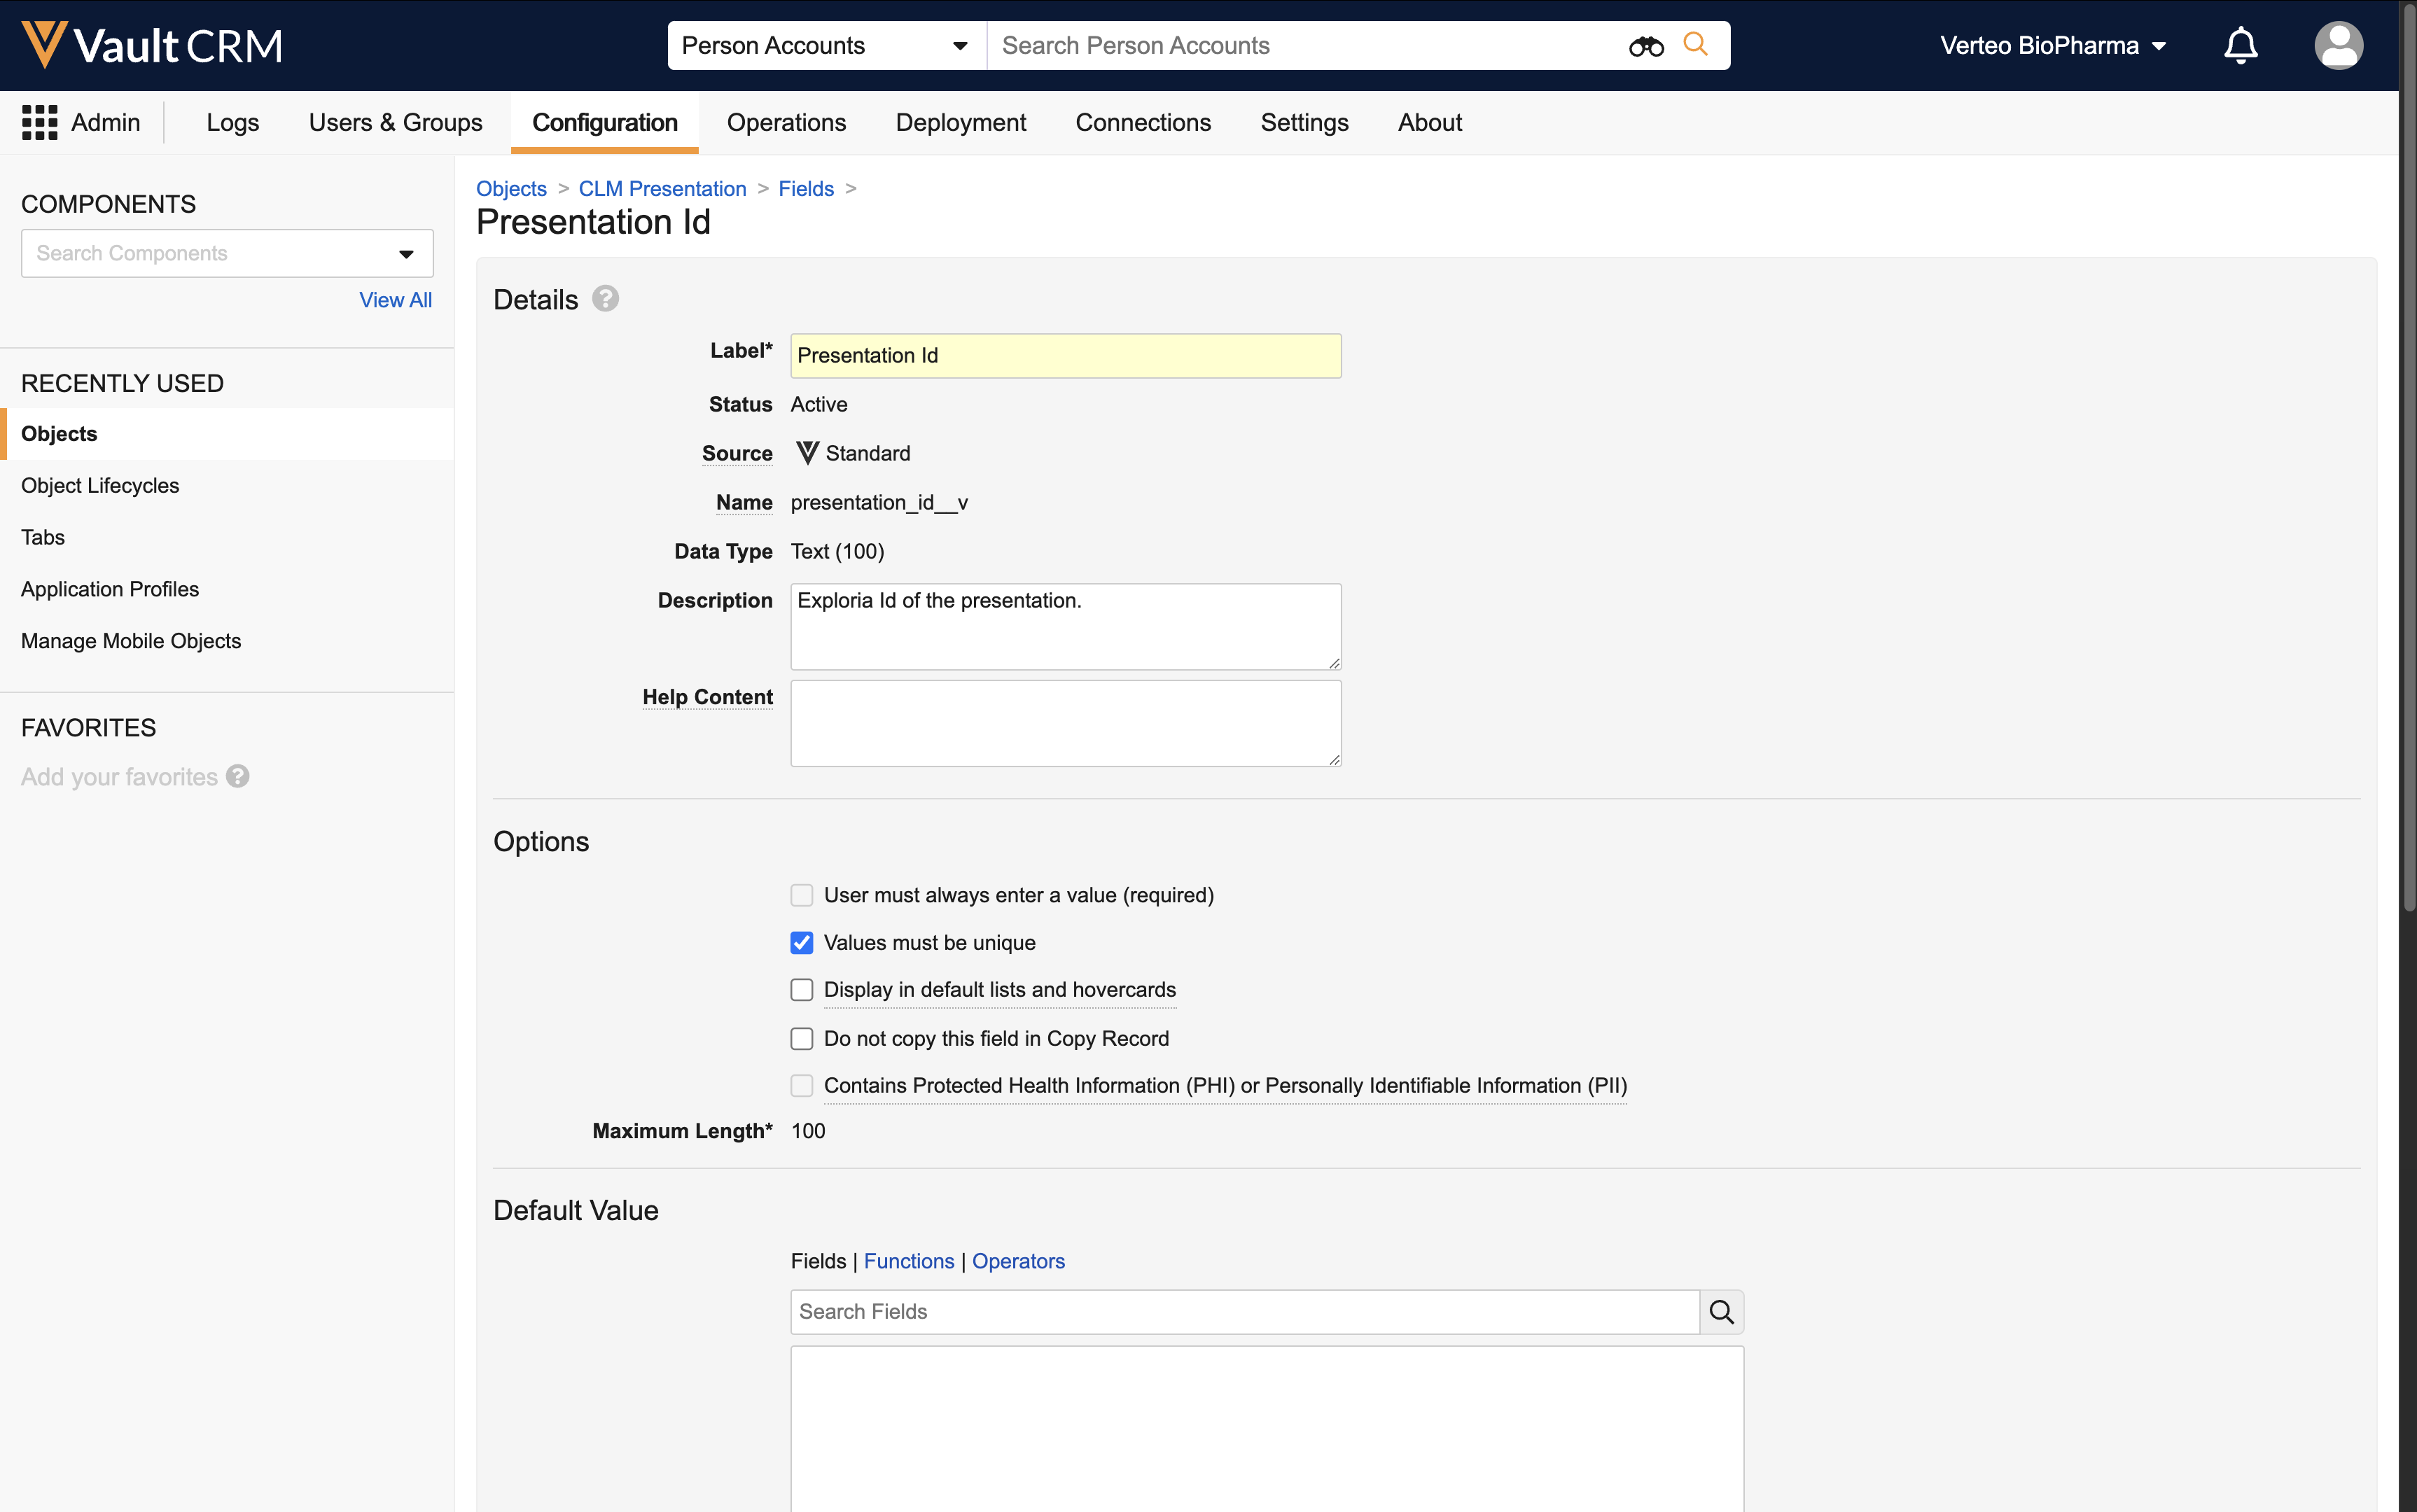The image size is (2417, 1512).
Task: Click the Details help question icon
Action: pyautogui.click(x=605, y=299)
